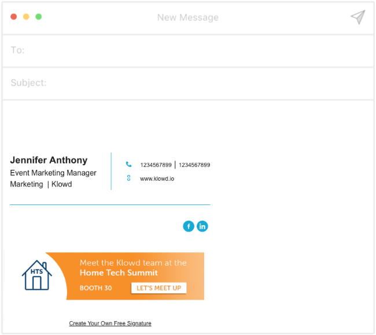376x335 pixels.
Task: Focus the Subject: field
Action: 188,83
